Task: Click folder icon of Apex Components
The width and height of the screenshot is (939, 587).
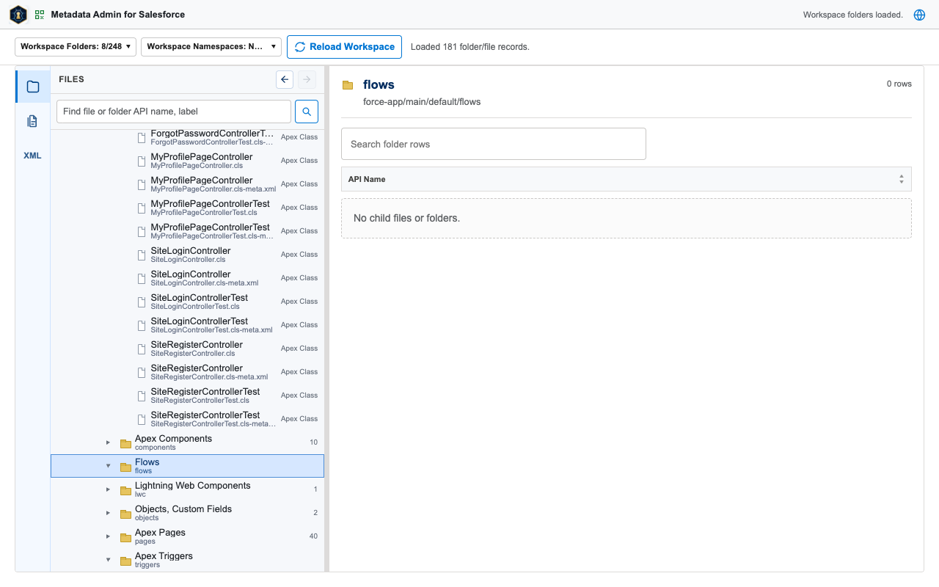Action: 125,443
